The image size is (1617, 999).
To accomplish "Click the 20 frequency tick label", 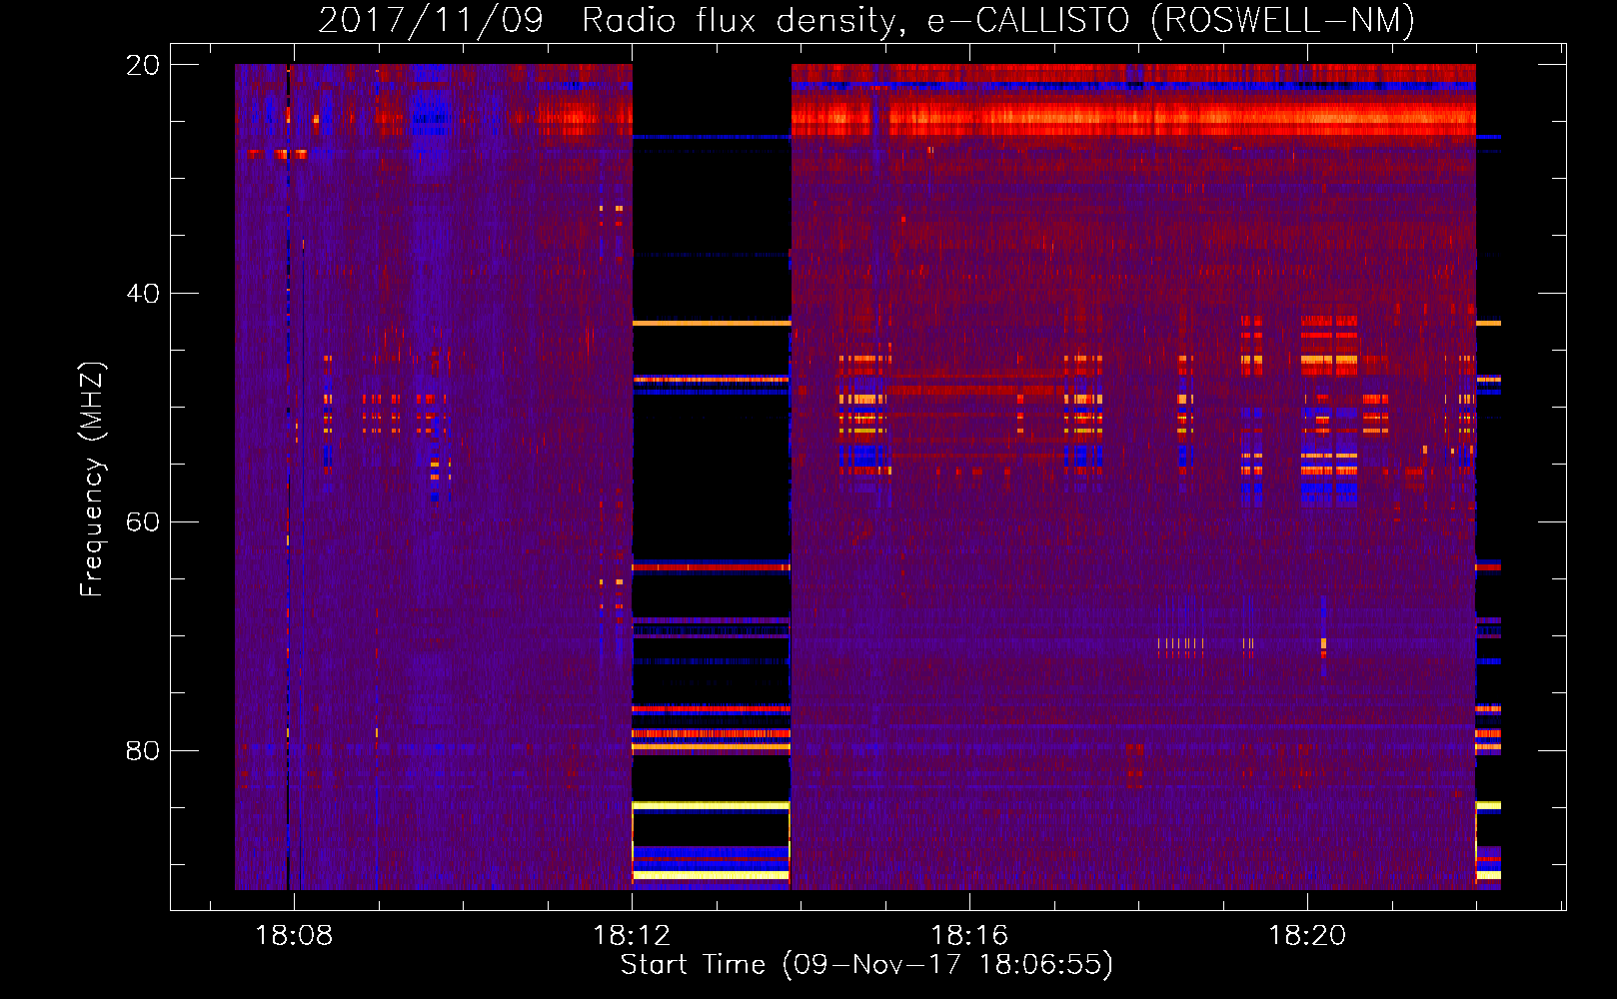I will pos(143,65).
